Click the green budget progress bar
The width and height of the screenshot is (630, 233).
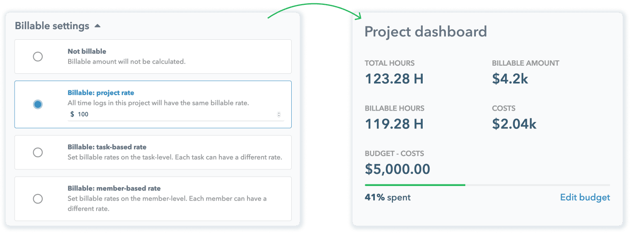tap(415, 185)
